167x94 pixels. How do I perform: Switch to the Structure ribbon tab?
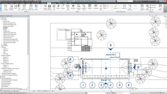(11, 3)
